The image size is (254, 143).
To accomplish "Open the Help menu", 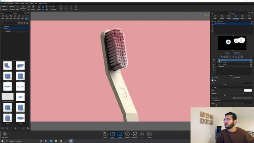I will click(45, 4).
